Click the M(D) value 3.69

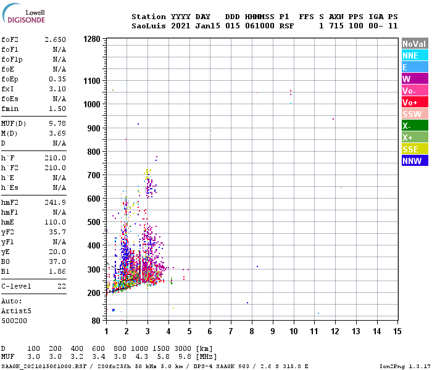57,133
